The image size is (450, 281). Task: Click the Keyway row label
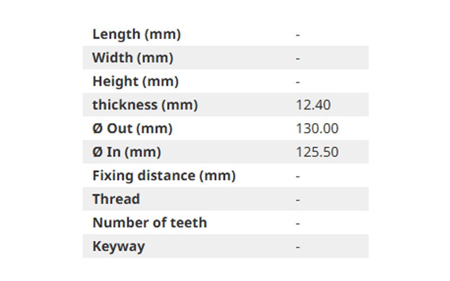[119, 246]
